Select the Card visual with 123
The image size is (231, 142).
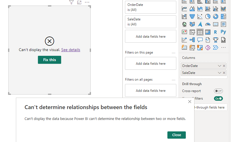pyautogui.click(x=216, y=24)
